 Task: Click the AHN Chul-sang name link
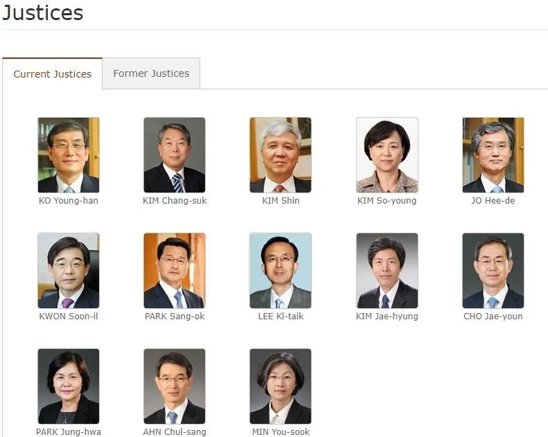pyautogui.click(x=175, y=431)
